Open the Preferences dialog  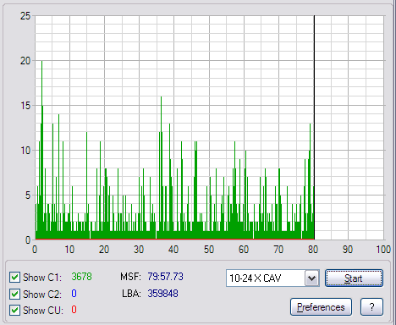pos(321,306)
